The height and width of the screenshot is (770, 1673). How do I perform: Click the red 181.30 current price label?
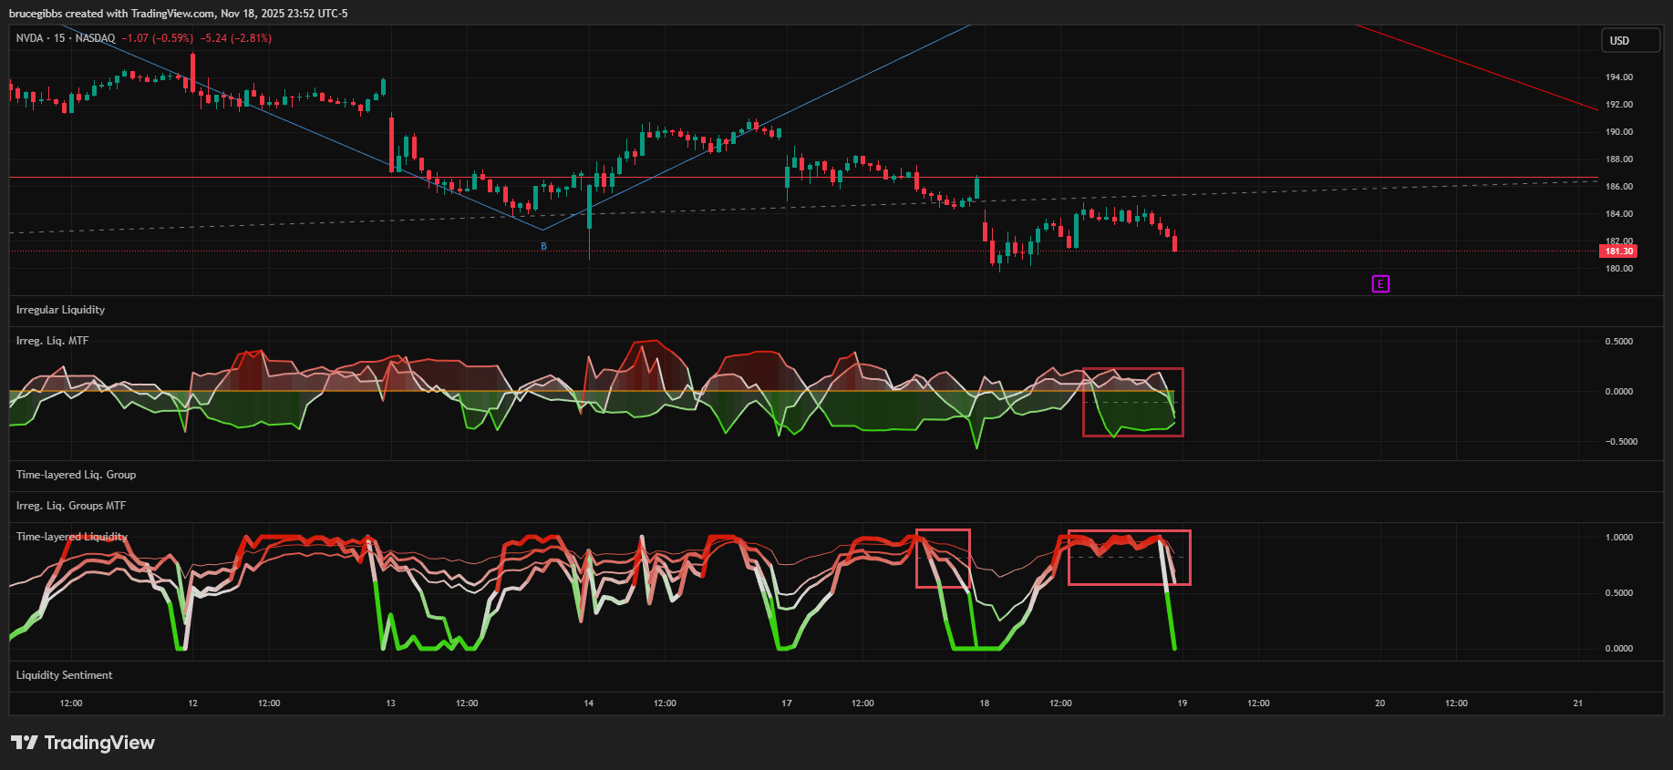1618,252
